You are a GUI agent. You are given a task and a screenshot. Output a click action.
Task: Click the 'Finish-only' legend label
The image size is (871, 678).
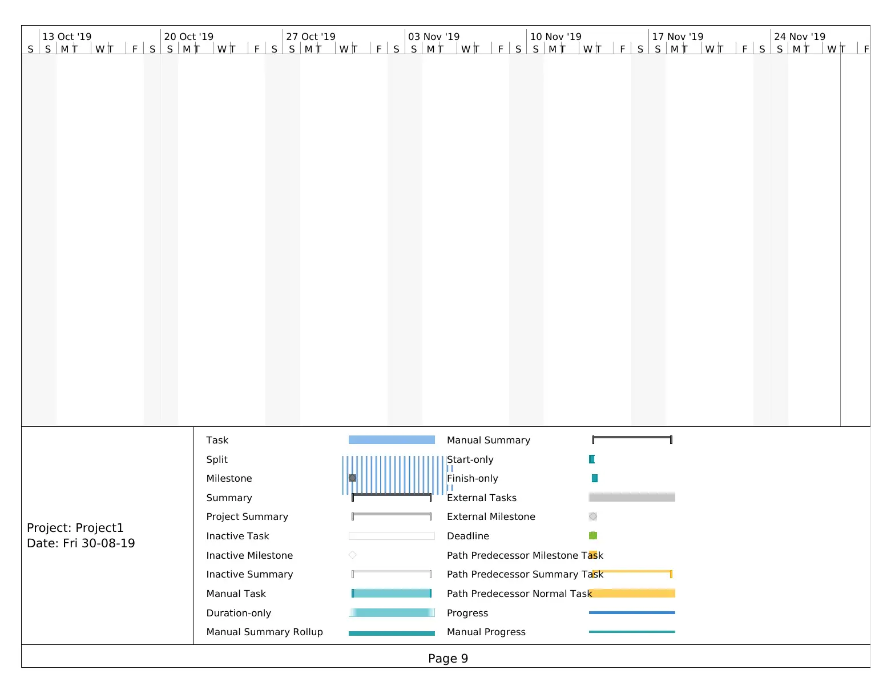tap(473, 478)
